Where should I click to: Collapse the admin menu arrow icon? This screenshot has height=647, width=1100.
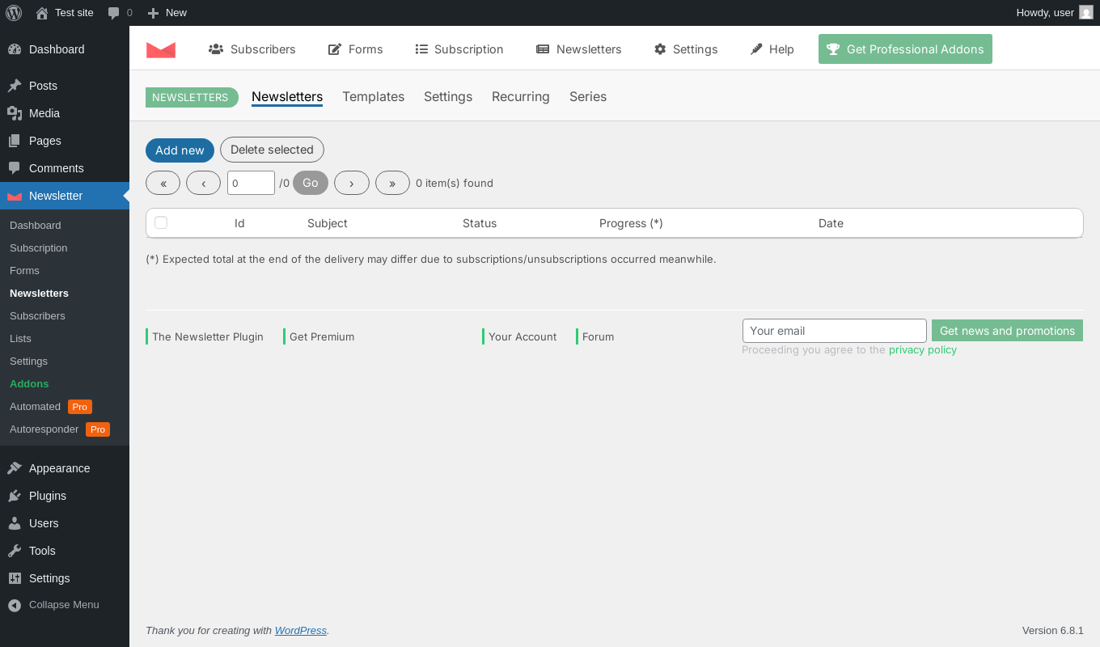tap(15, 605)
